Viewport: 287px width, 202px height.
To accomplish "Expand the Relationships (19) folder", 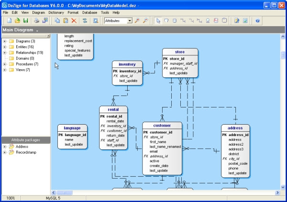I will pos(5,53).
